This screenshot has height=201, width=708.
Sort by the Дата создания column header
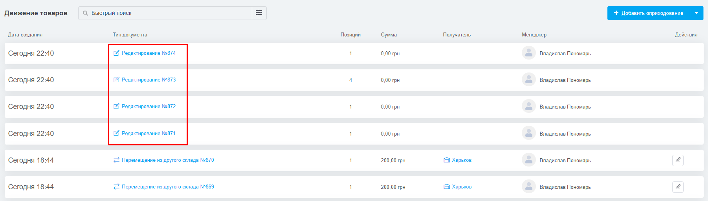tap(25, 34)
